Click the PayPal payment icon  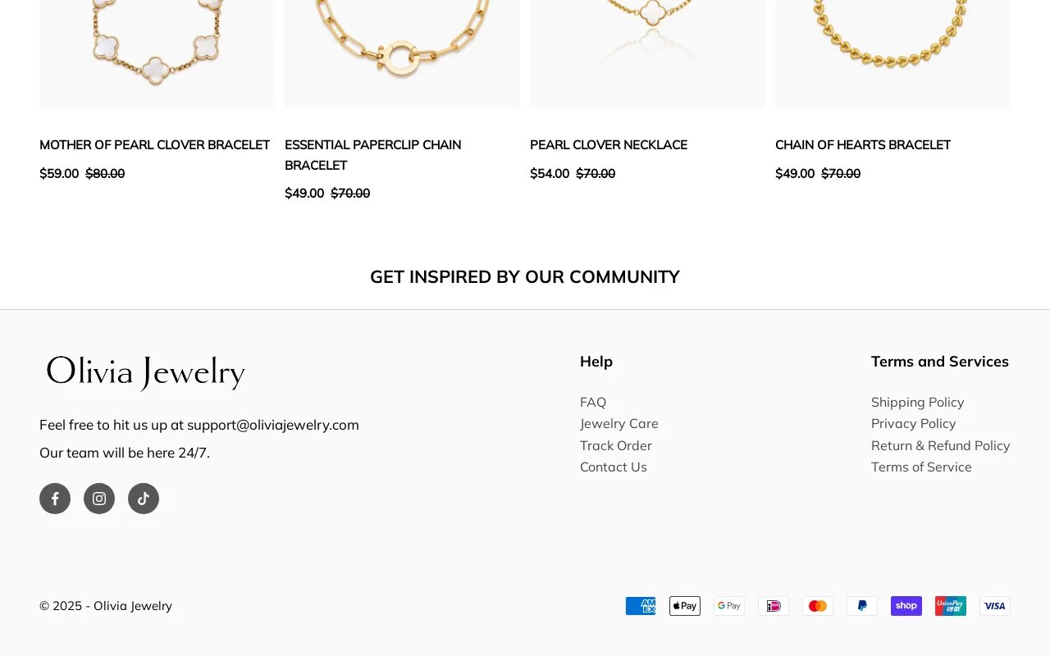coord(862,605)
